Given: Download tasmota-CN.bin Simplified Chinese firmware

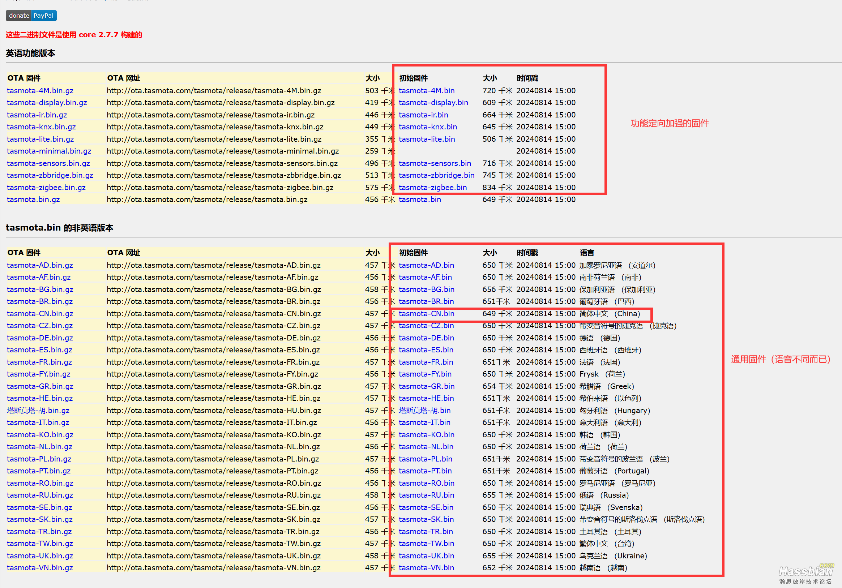Looking at the screenshot, I should [x=427, y=313].
